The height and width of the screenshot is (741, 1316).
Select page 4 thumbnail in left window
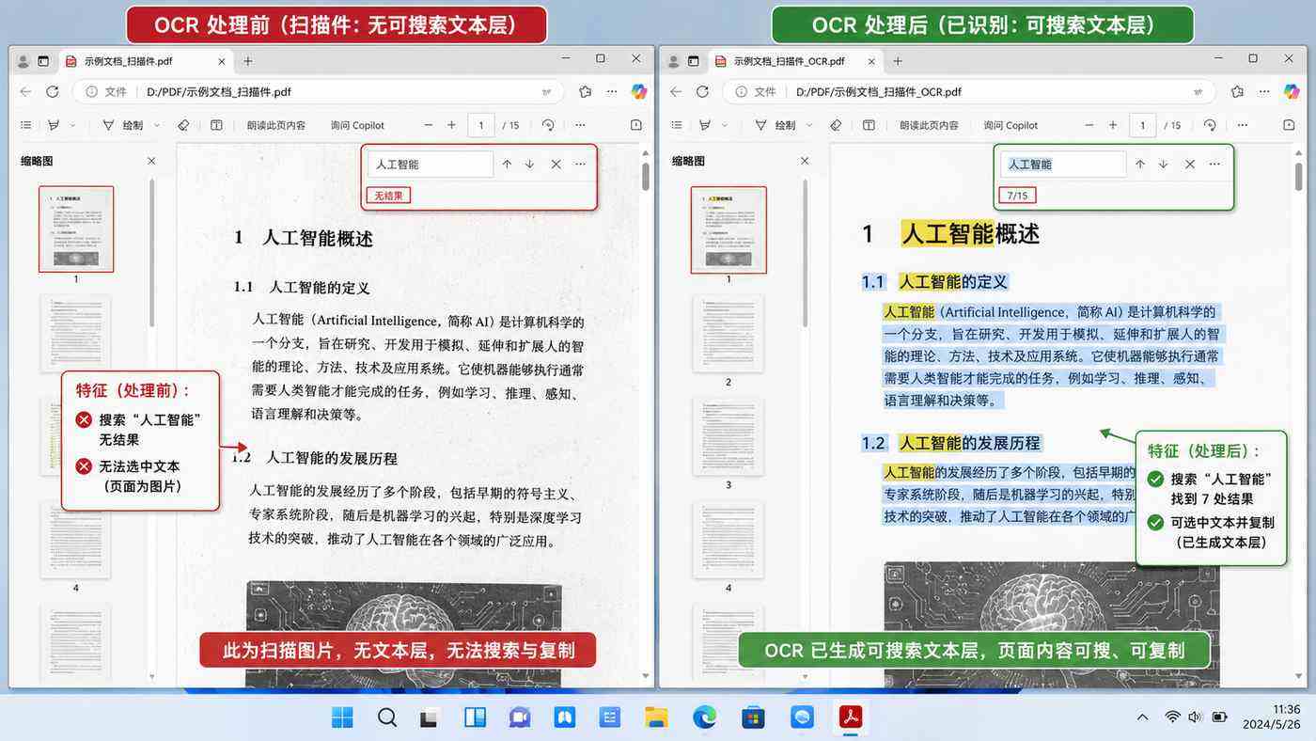[x=75, y=540]
